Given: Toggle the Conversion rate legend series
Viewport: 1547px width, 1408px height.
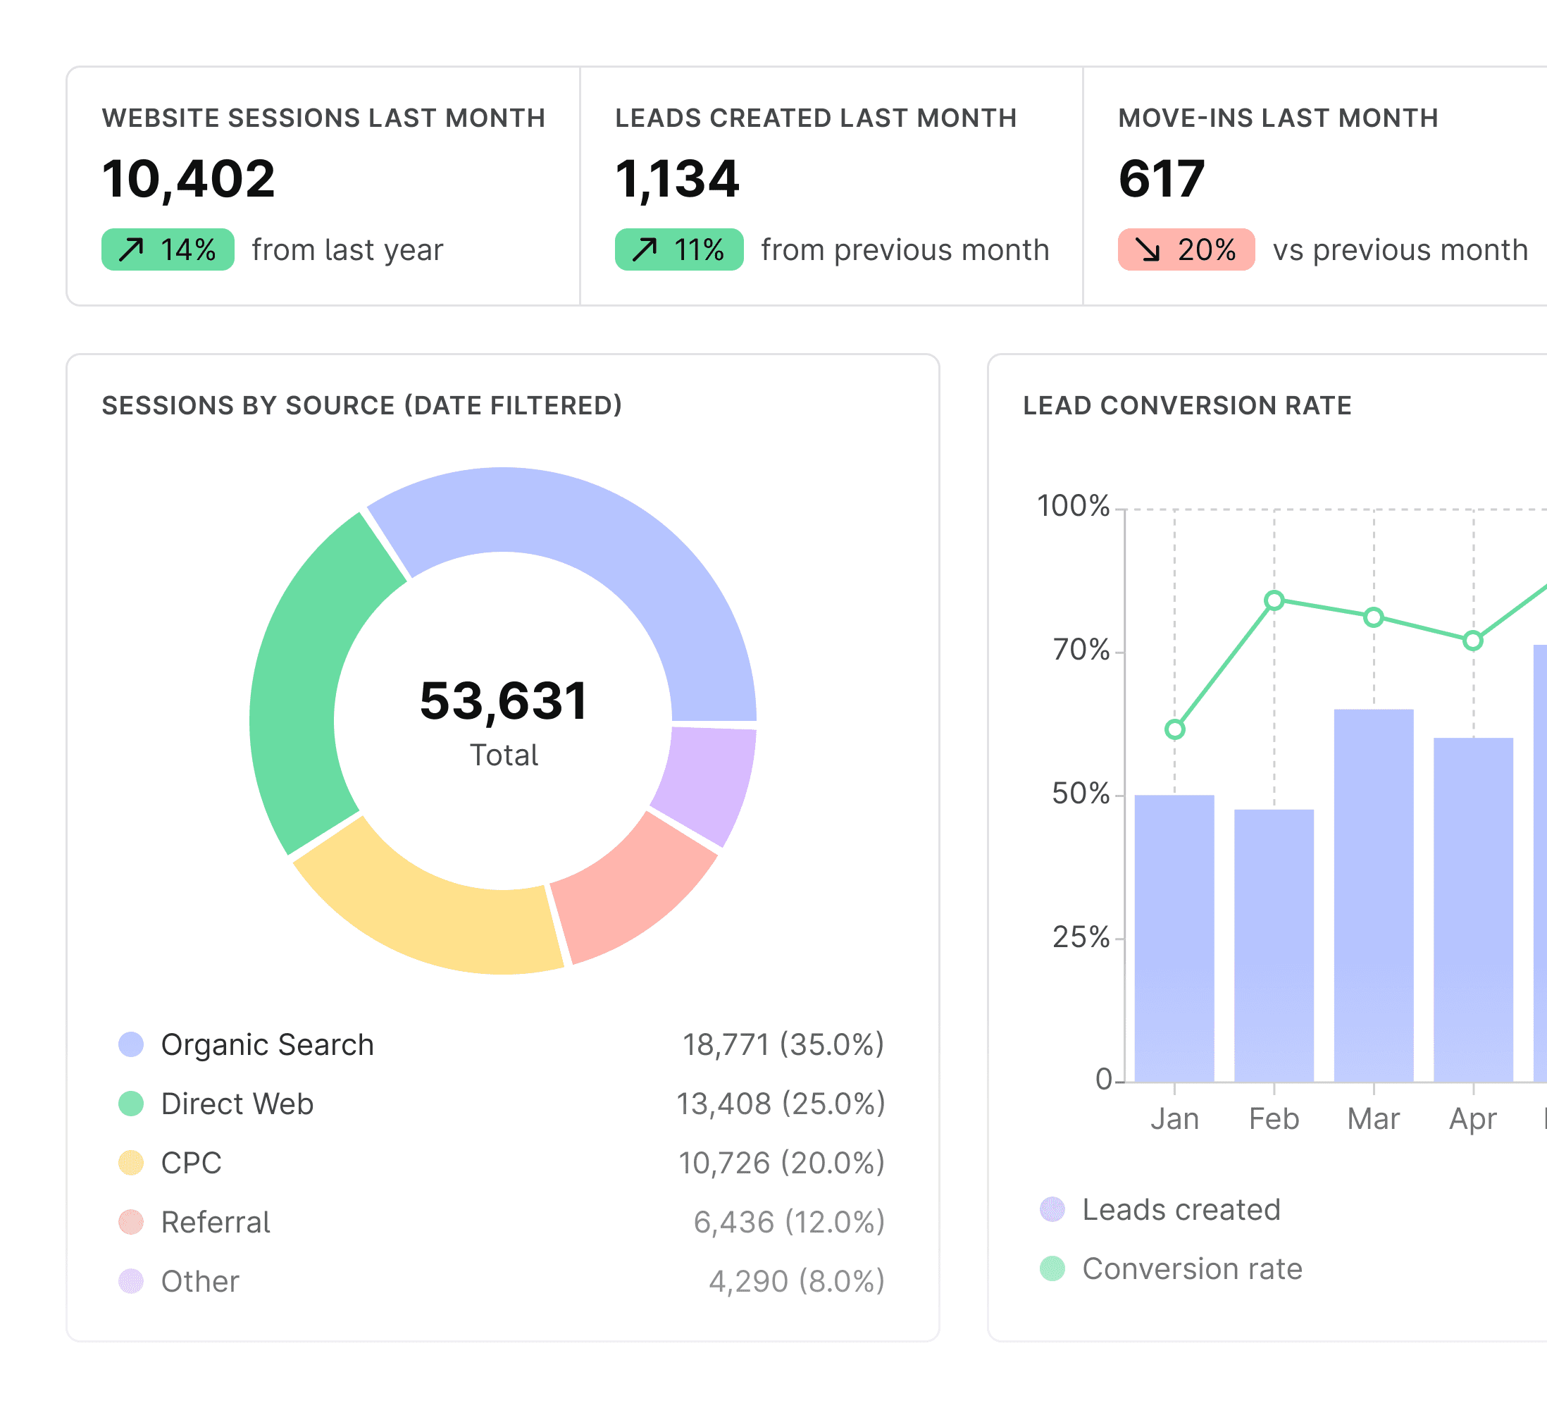Looking at the screenshot, I should [x=1191, y=1268].
